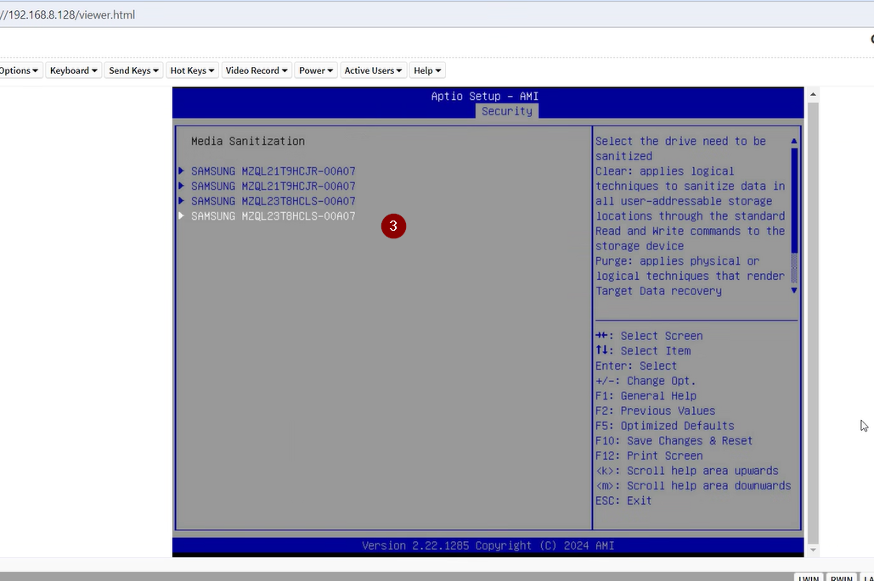The image size is (874, 581).
Task: Open the Options dropdown menu
Action: coord(20,70)
